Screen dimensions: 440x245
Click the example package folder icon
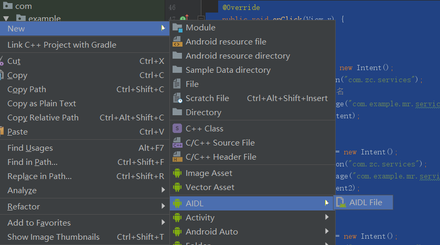[21, 18]
